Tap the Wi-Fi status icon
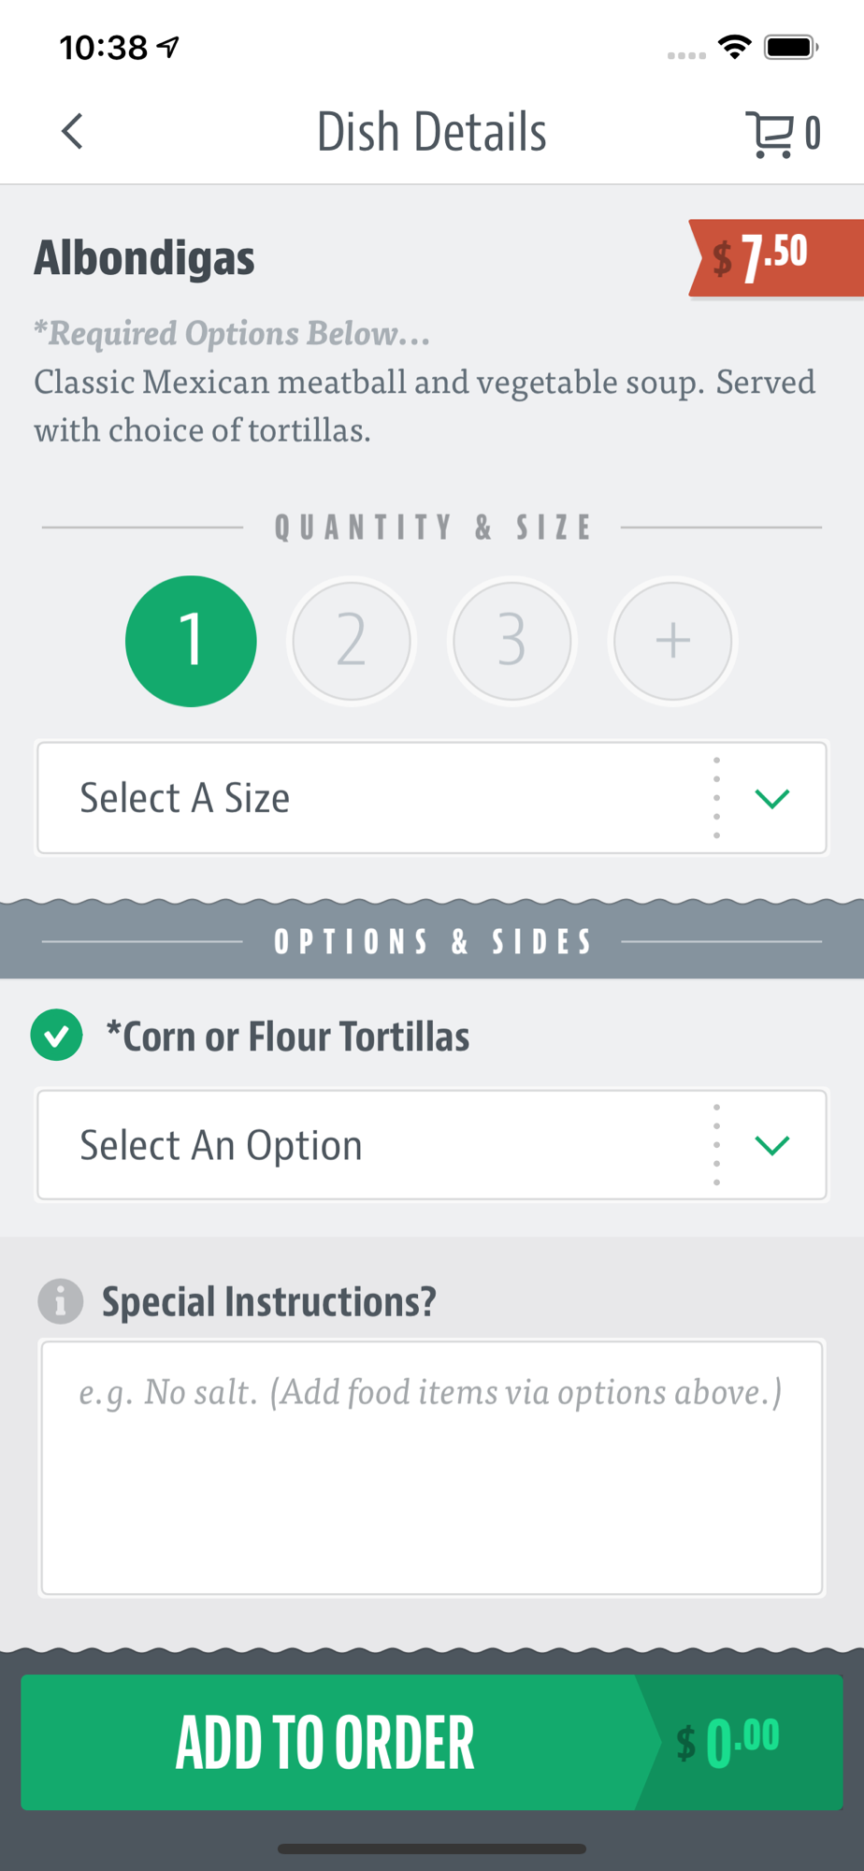This screenshot has width=864, height=1871. 735,47
